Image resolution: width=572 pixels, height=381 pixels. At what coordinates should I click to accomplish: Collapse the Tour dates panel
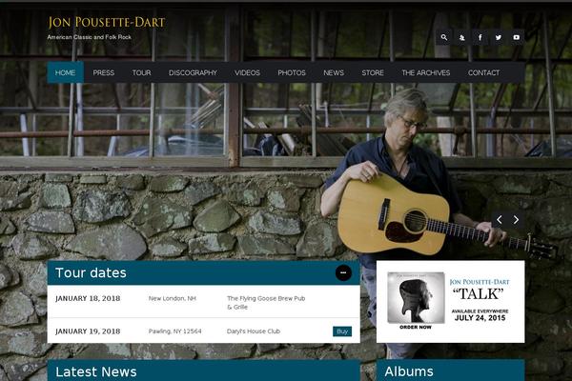[343, 272]
